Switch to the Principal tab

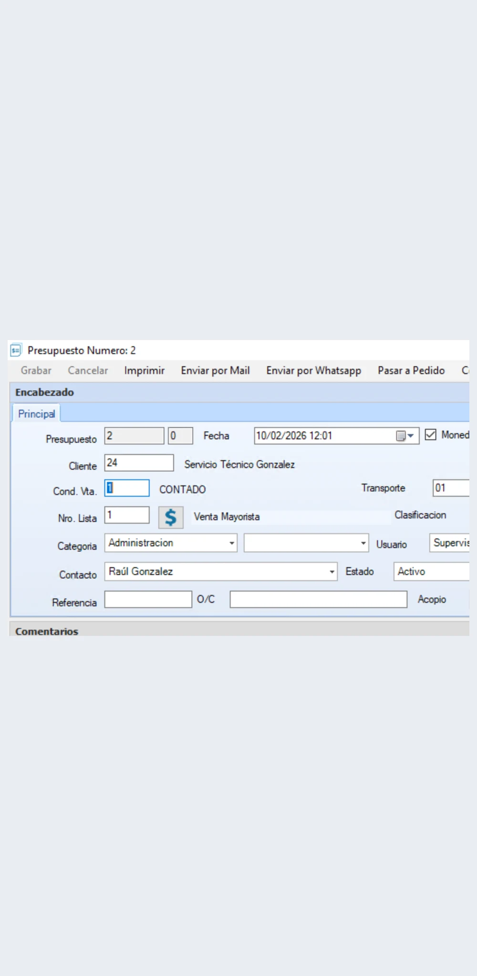point(36,414)
